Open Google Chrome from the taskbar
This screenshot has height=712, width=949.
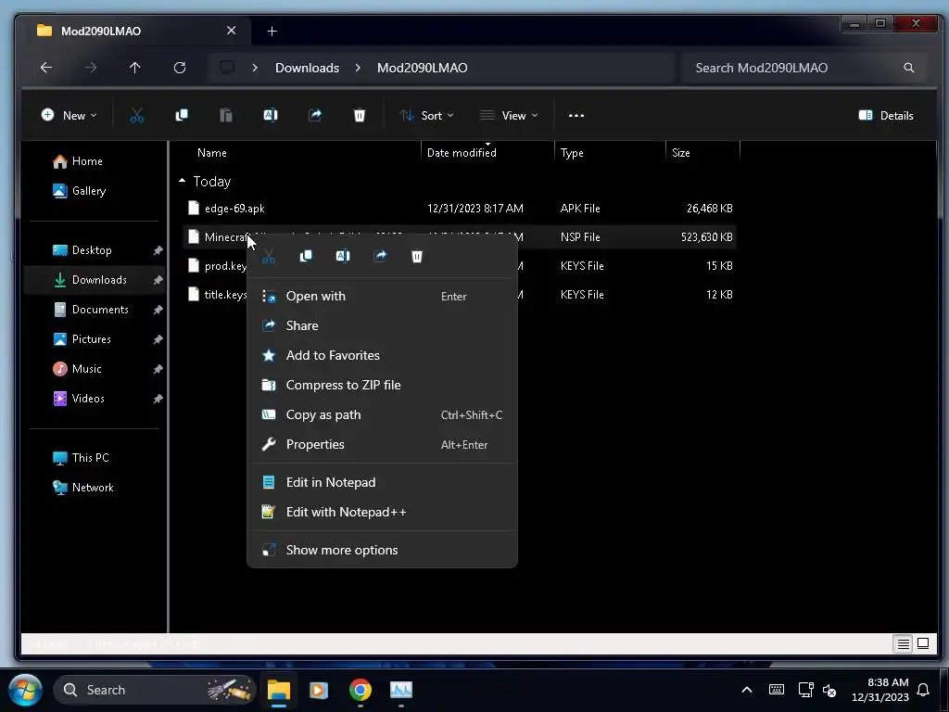[x=361, y=690]
